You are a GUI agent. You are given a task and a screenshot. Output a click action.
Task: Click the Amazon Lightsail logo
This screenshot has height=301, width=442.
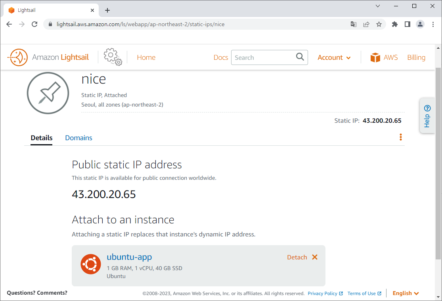pyautogui.click(x=48, y=57)
